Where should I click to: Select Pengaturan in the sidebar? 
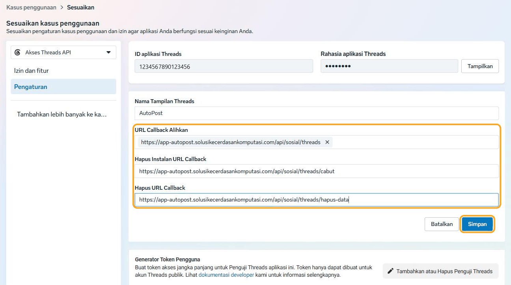(63, 87)
